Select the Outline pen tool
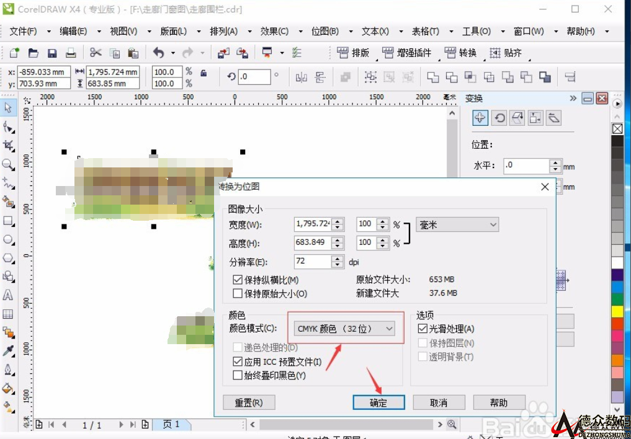The height and width of the screenshot is (439, 631). 8,370
